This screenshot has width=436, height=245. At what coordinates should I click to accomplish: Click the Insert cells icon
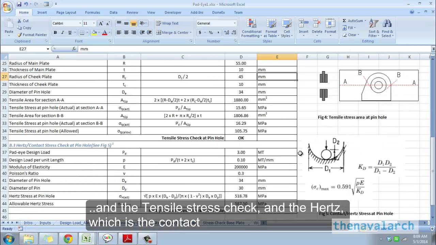click(x=303, y=24)
